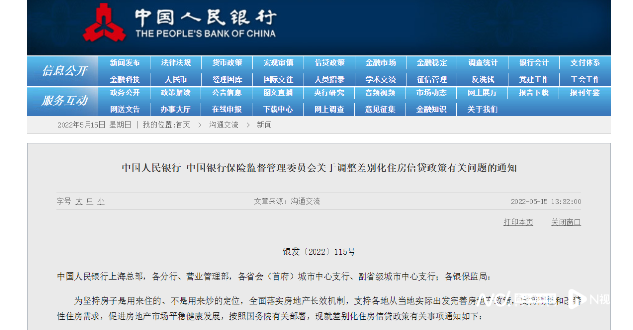Open the 在线申报 section
This screenshot has width=633, height=330.
point(227,109)
